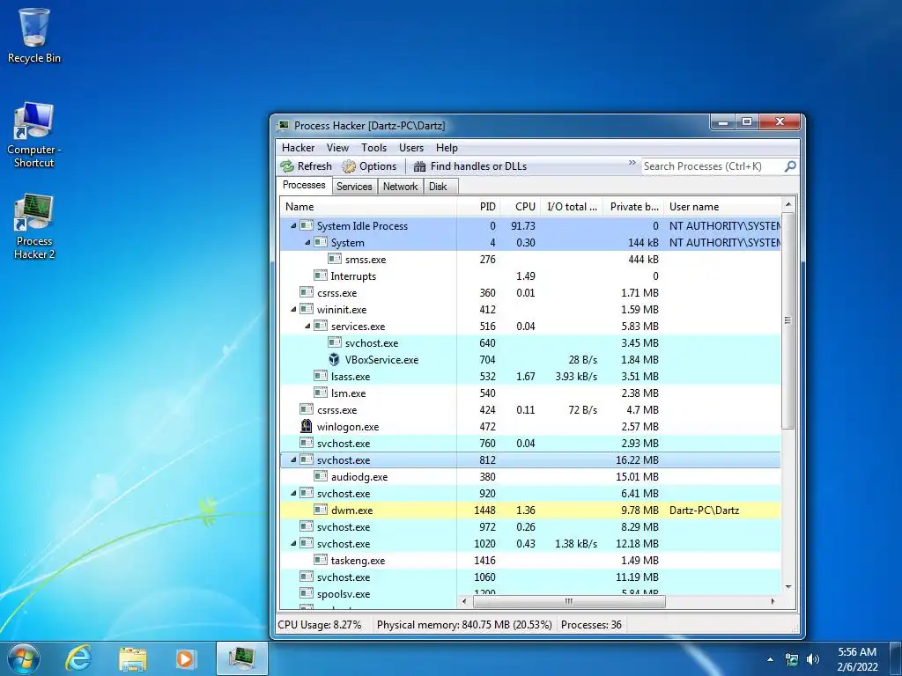The image size is (902, 676).
Task: Switch to the Services tab
Action: tap(354, 187)
